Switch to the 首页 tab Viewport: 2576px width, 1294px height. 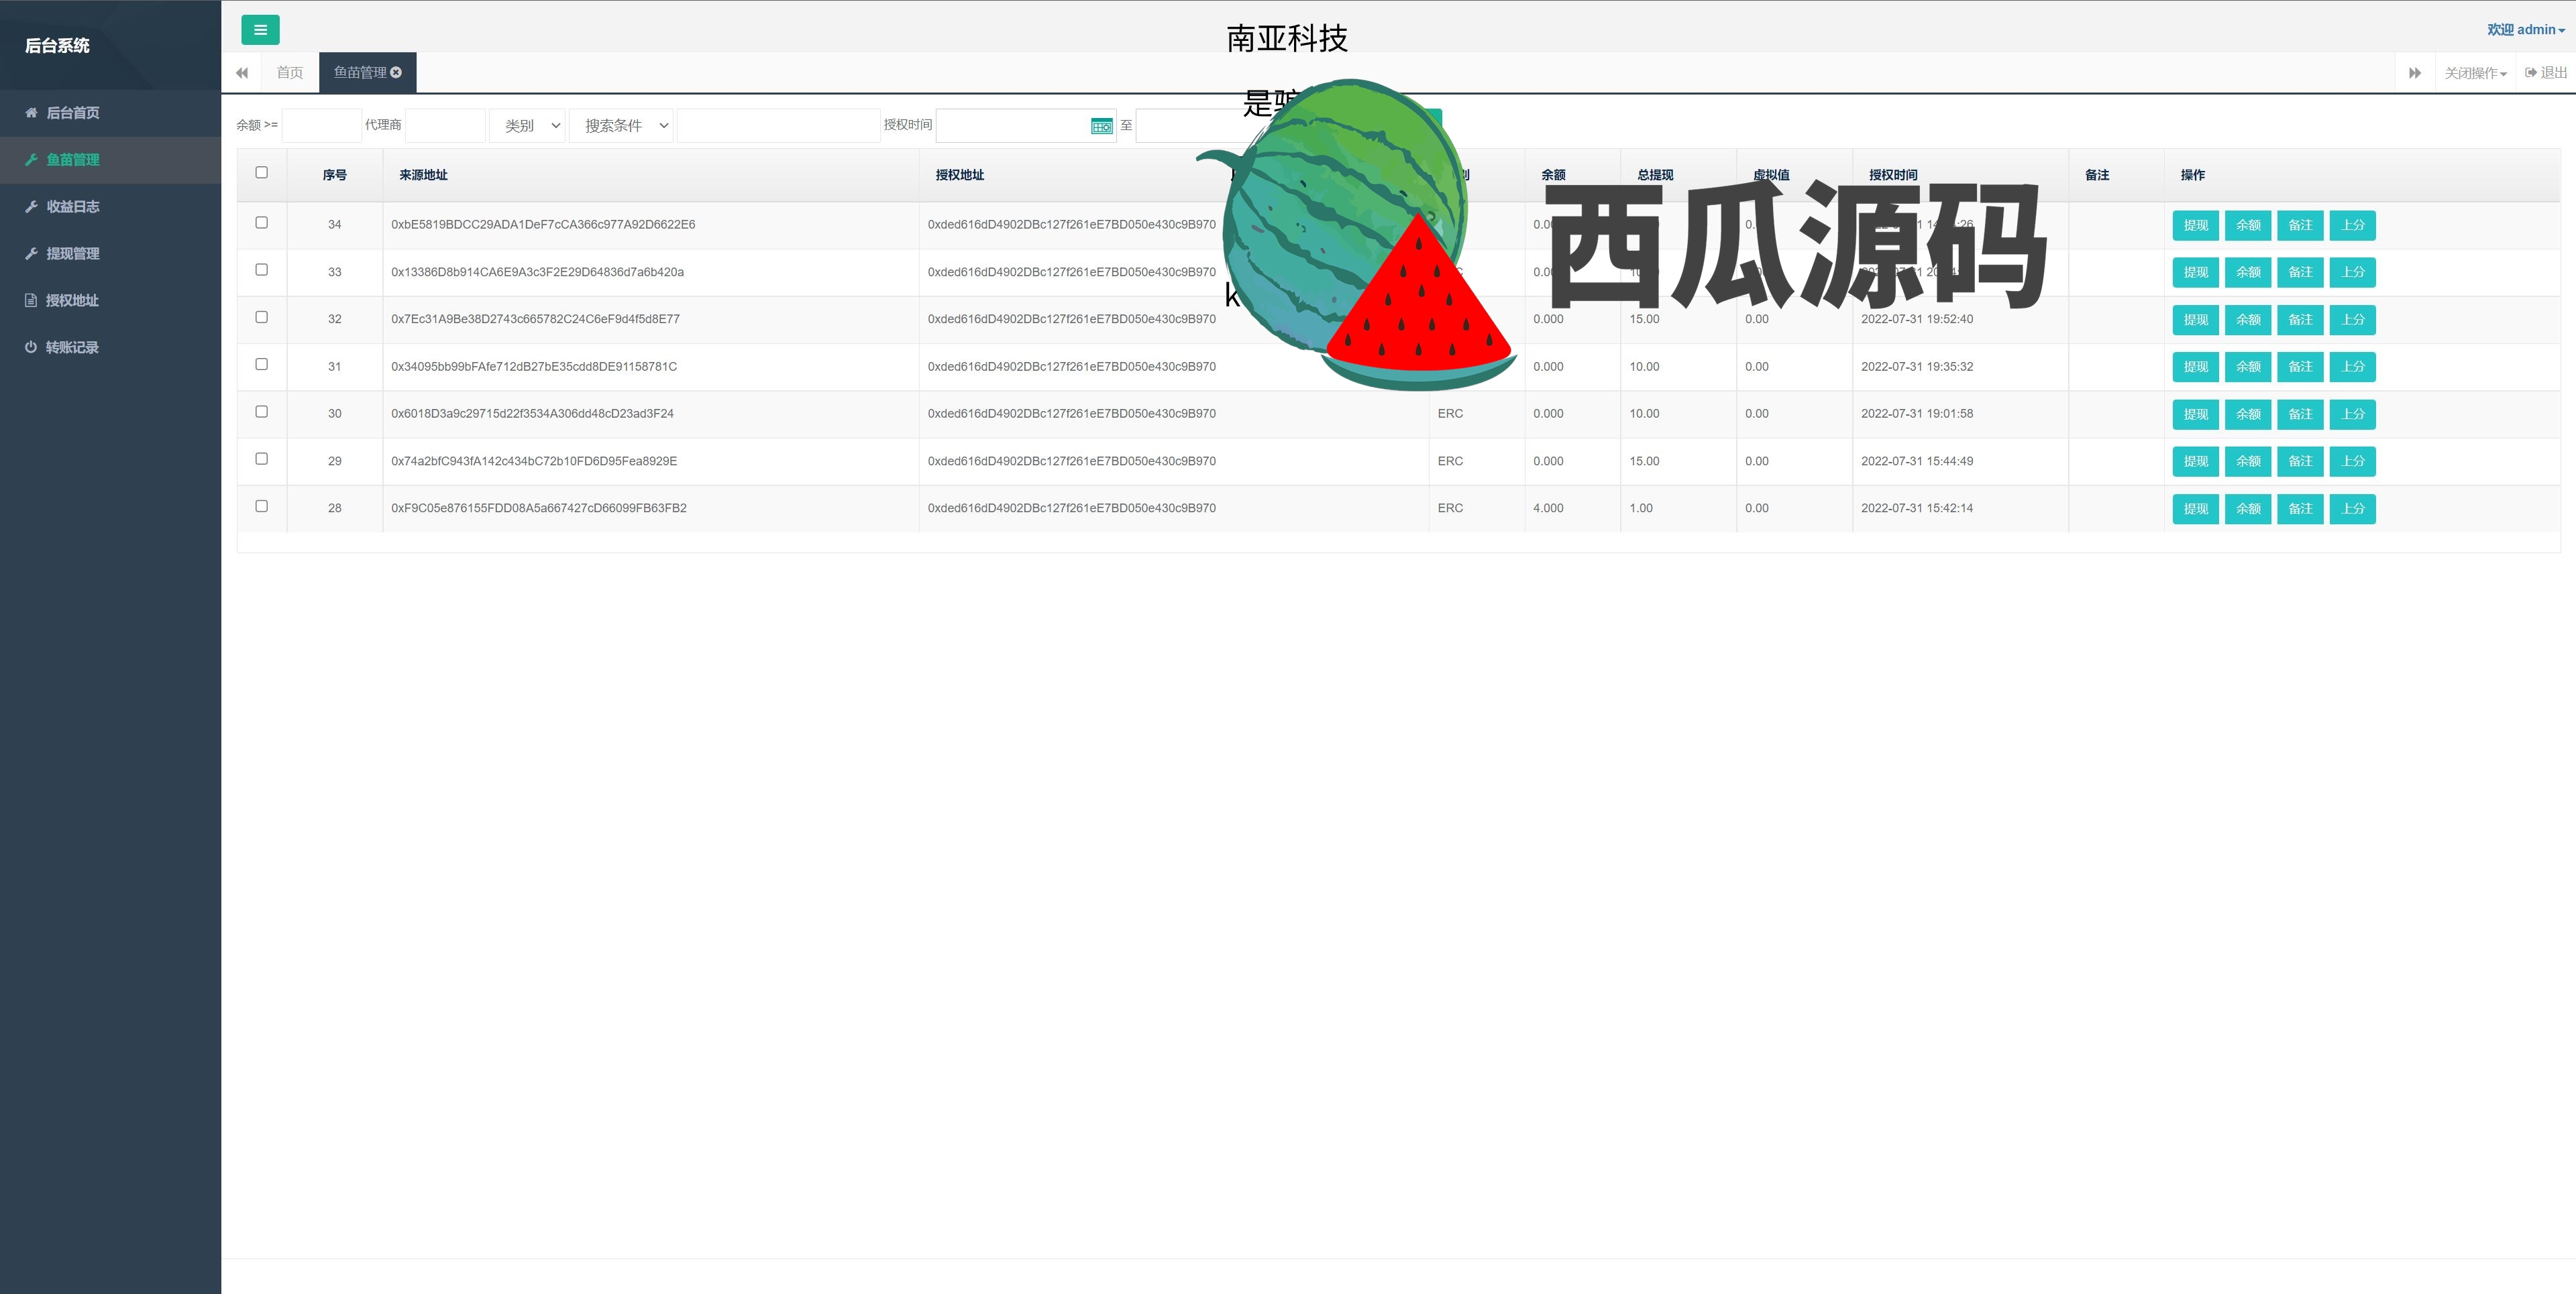point(290,72)
